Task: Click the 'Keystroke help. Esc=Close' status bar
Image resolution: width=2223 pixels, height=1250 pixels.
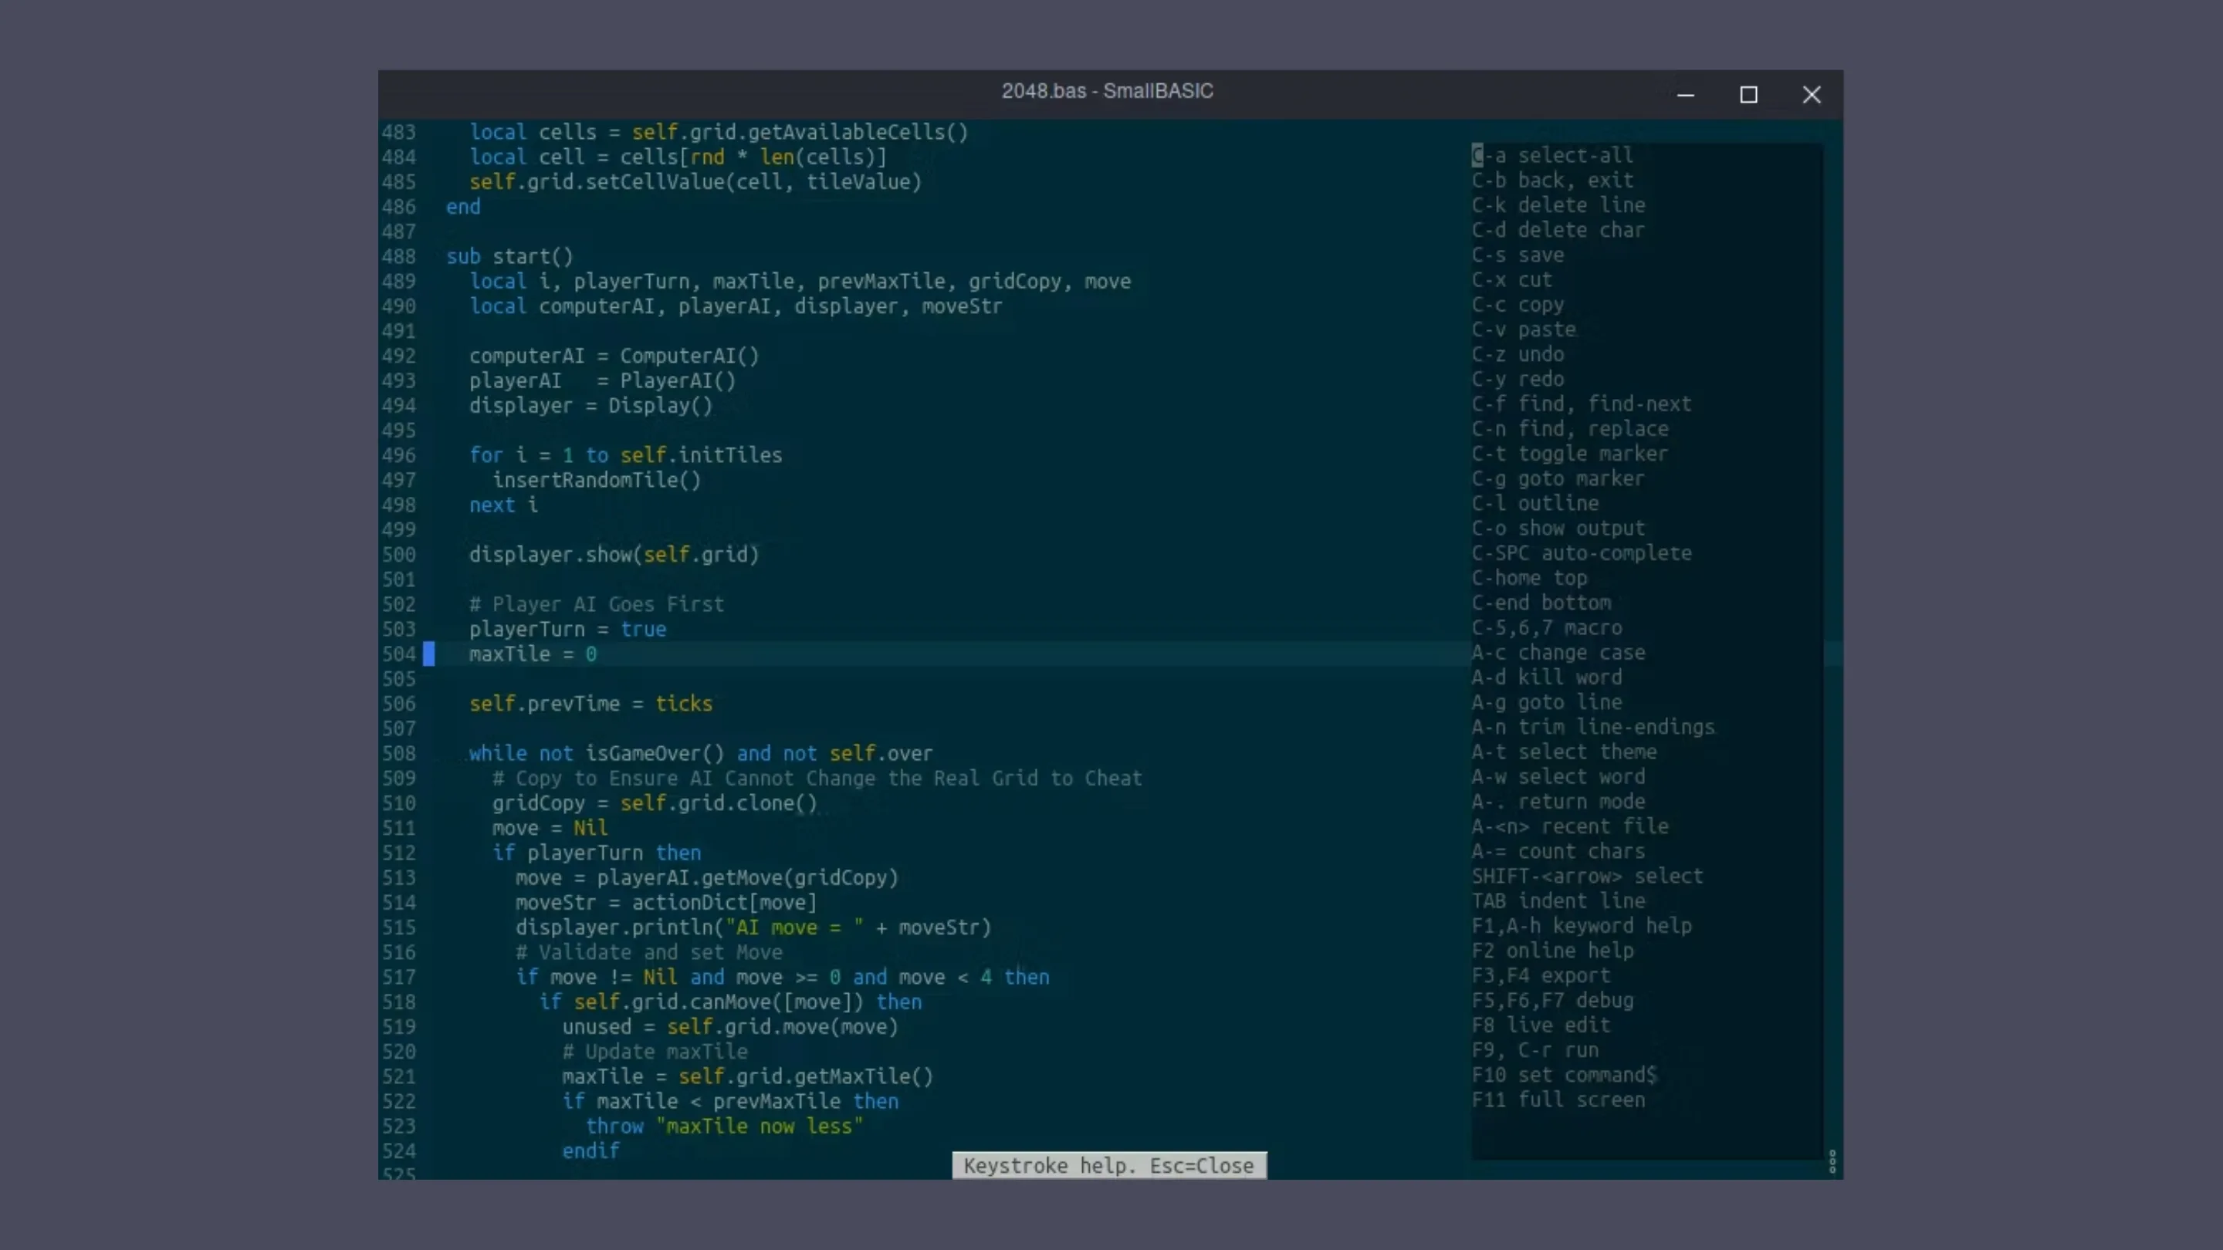Action: (x=1109, y=1165)
